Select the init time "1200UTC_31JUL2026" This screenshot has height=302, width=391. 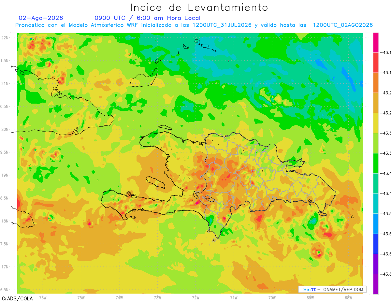pos(222,25)
